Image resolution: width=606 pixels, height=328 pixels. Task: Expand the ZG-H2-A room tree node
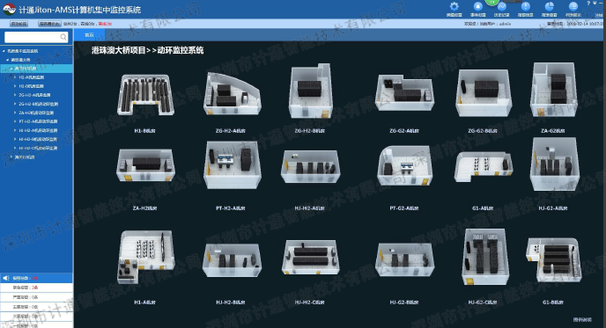point(15,95)
